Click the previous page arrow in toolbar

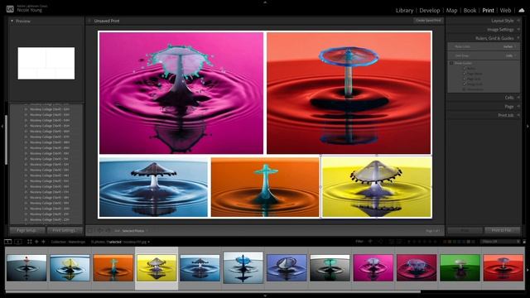coord(100,230)
